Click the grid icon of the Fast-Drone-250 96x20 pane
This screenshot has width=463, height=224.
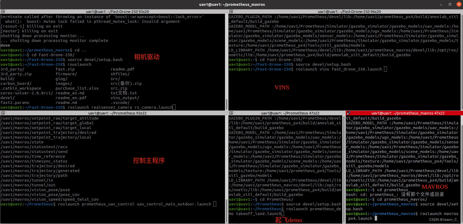click(x=231, y=12)
